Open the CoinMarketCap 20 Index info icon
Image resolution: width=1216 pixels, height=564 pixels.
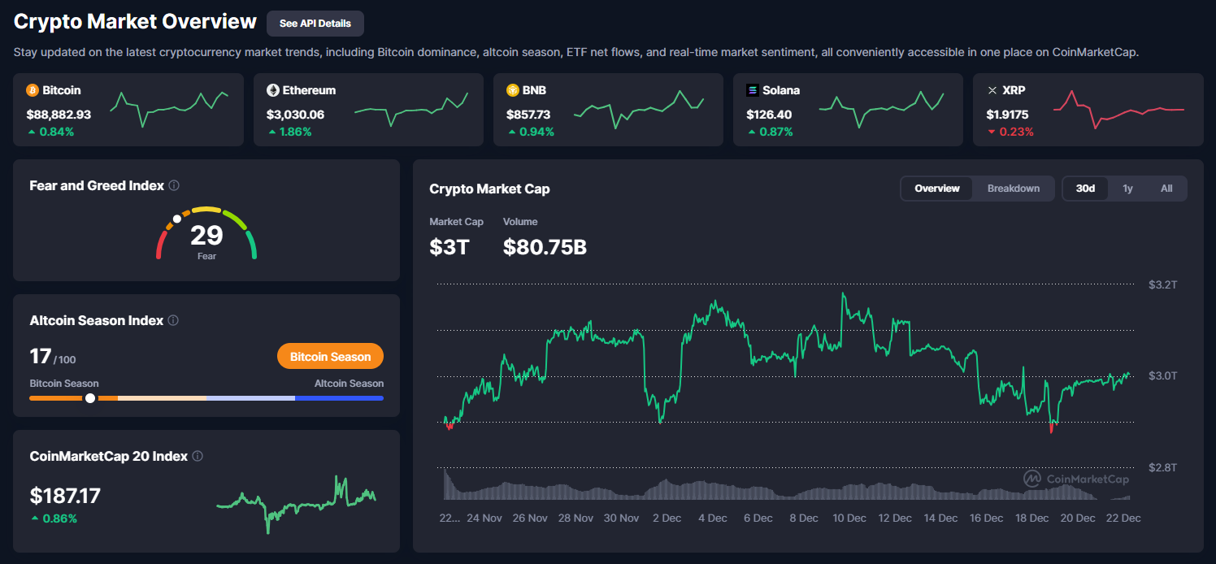[198, 456]
